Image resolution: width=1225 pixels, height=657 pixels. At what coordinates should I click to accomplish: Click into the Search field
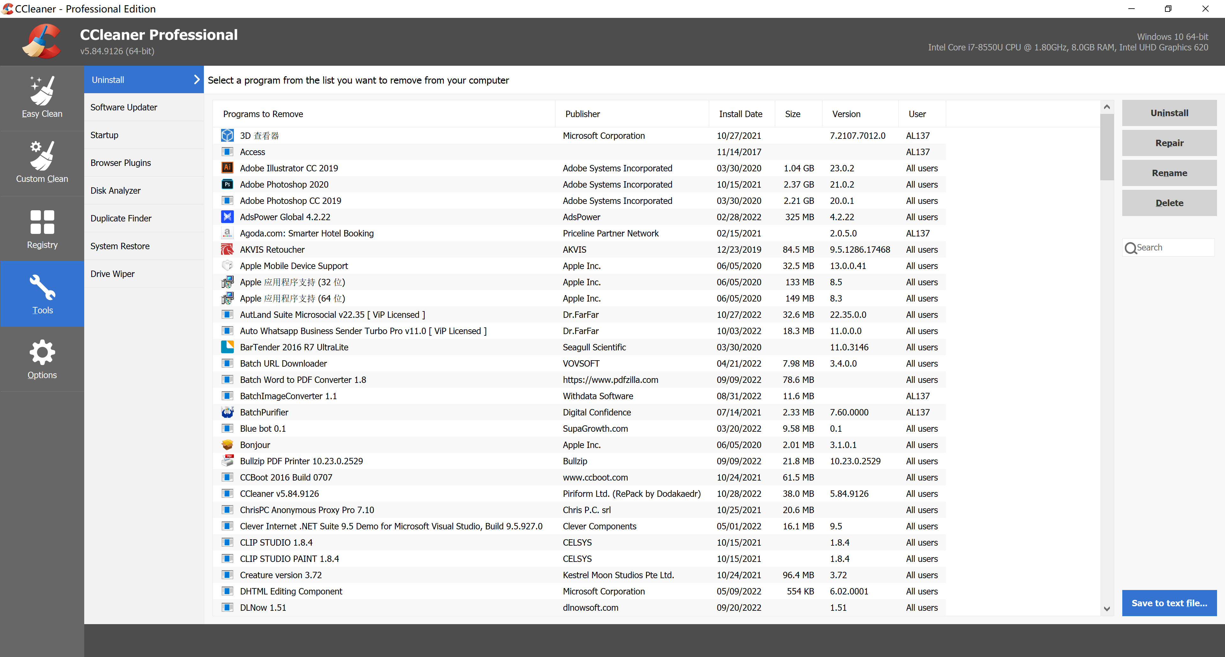point(1169,248)
